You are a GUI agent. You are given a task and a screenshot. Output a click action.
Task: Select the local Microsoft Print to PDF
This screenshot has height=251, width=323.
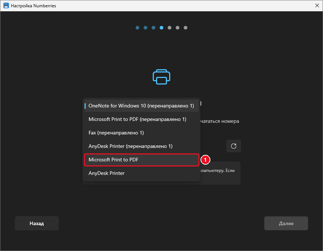coord(141,160)
